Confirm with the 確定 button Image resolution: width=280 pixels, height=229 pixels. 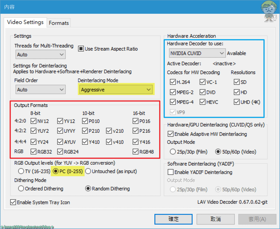(173, 219)
